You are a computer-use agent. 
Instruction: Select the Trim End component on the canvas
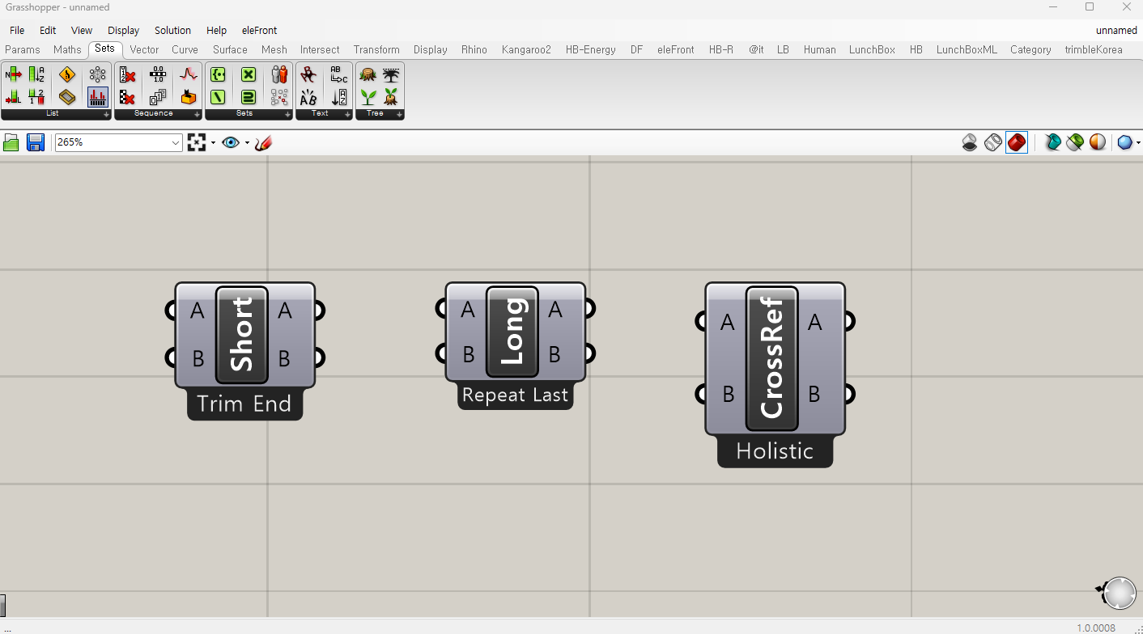(x=243, y=334)
